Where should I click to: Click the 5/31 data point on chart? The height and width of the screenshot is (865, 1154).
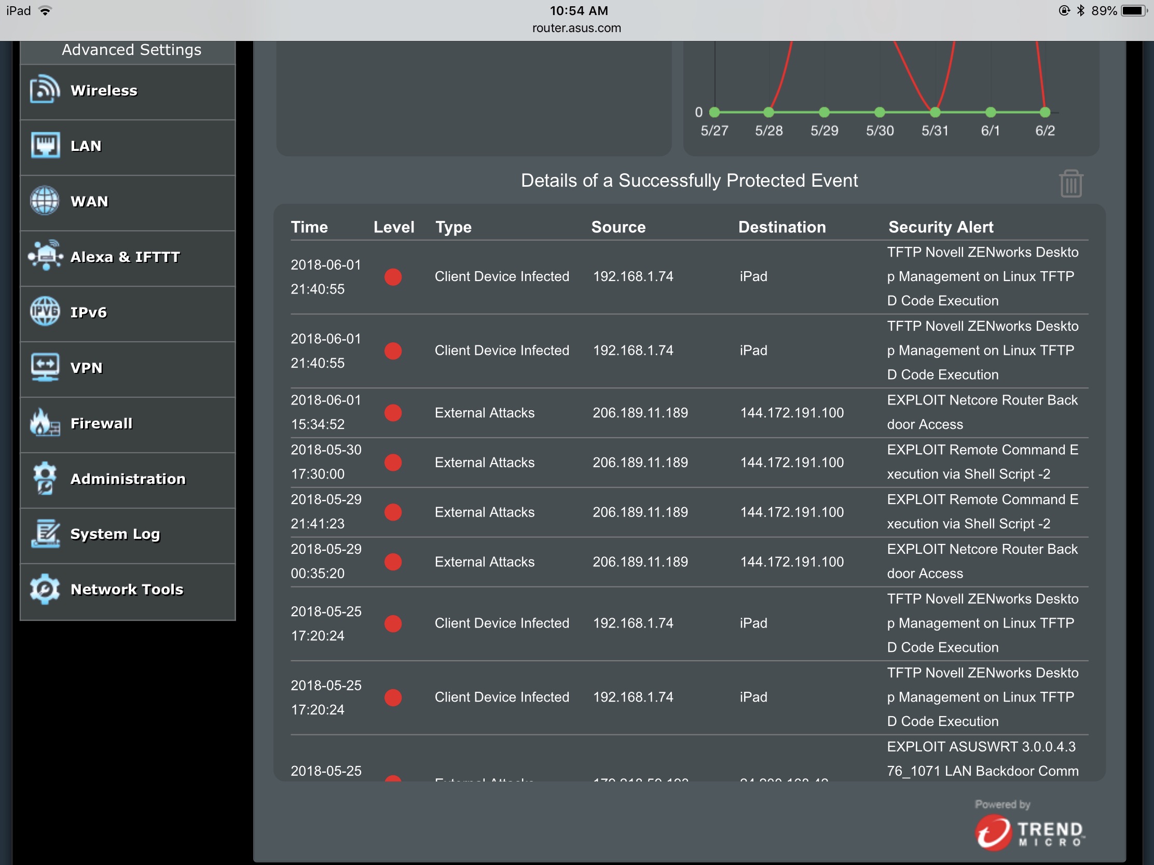pyautogui.click(x=935, y=112)
